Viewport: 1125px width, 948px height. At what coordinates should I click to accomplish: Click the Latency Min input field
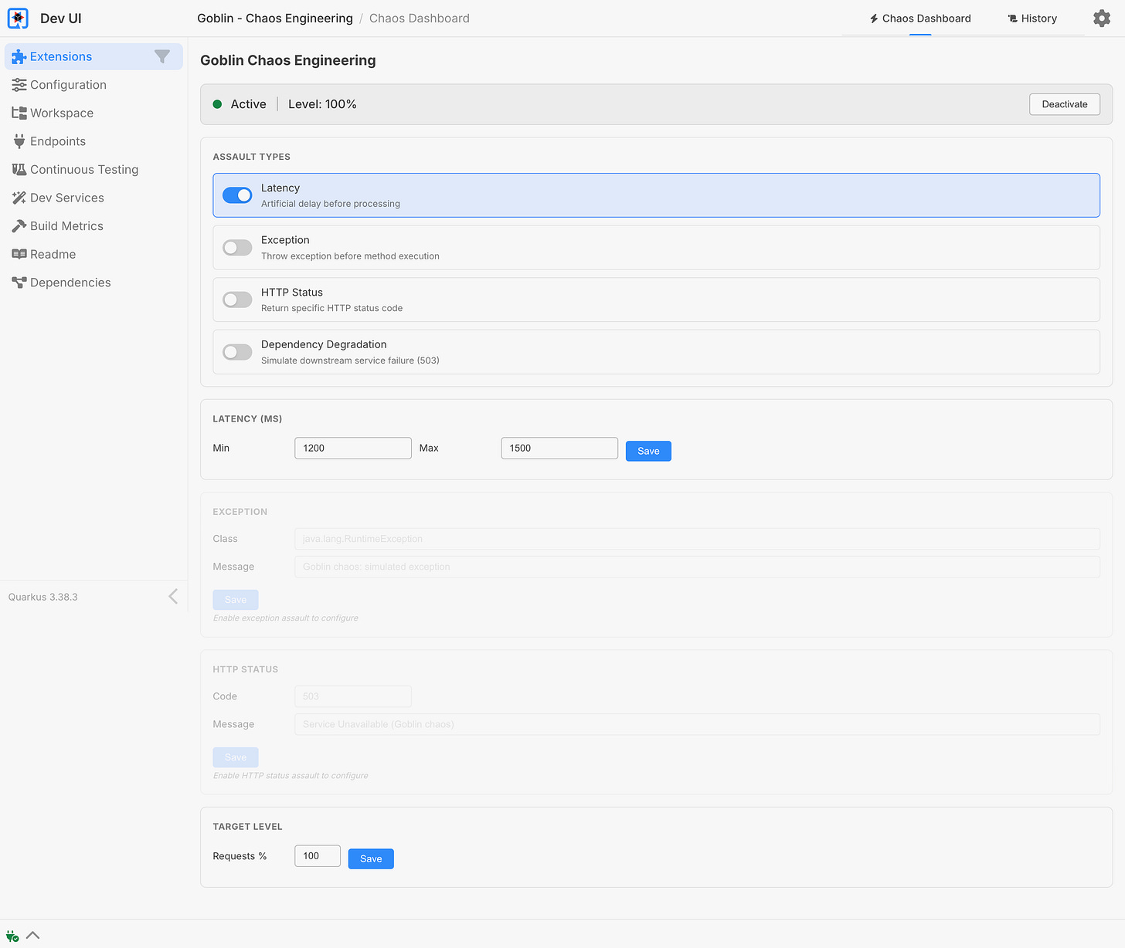point(353,448)
